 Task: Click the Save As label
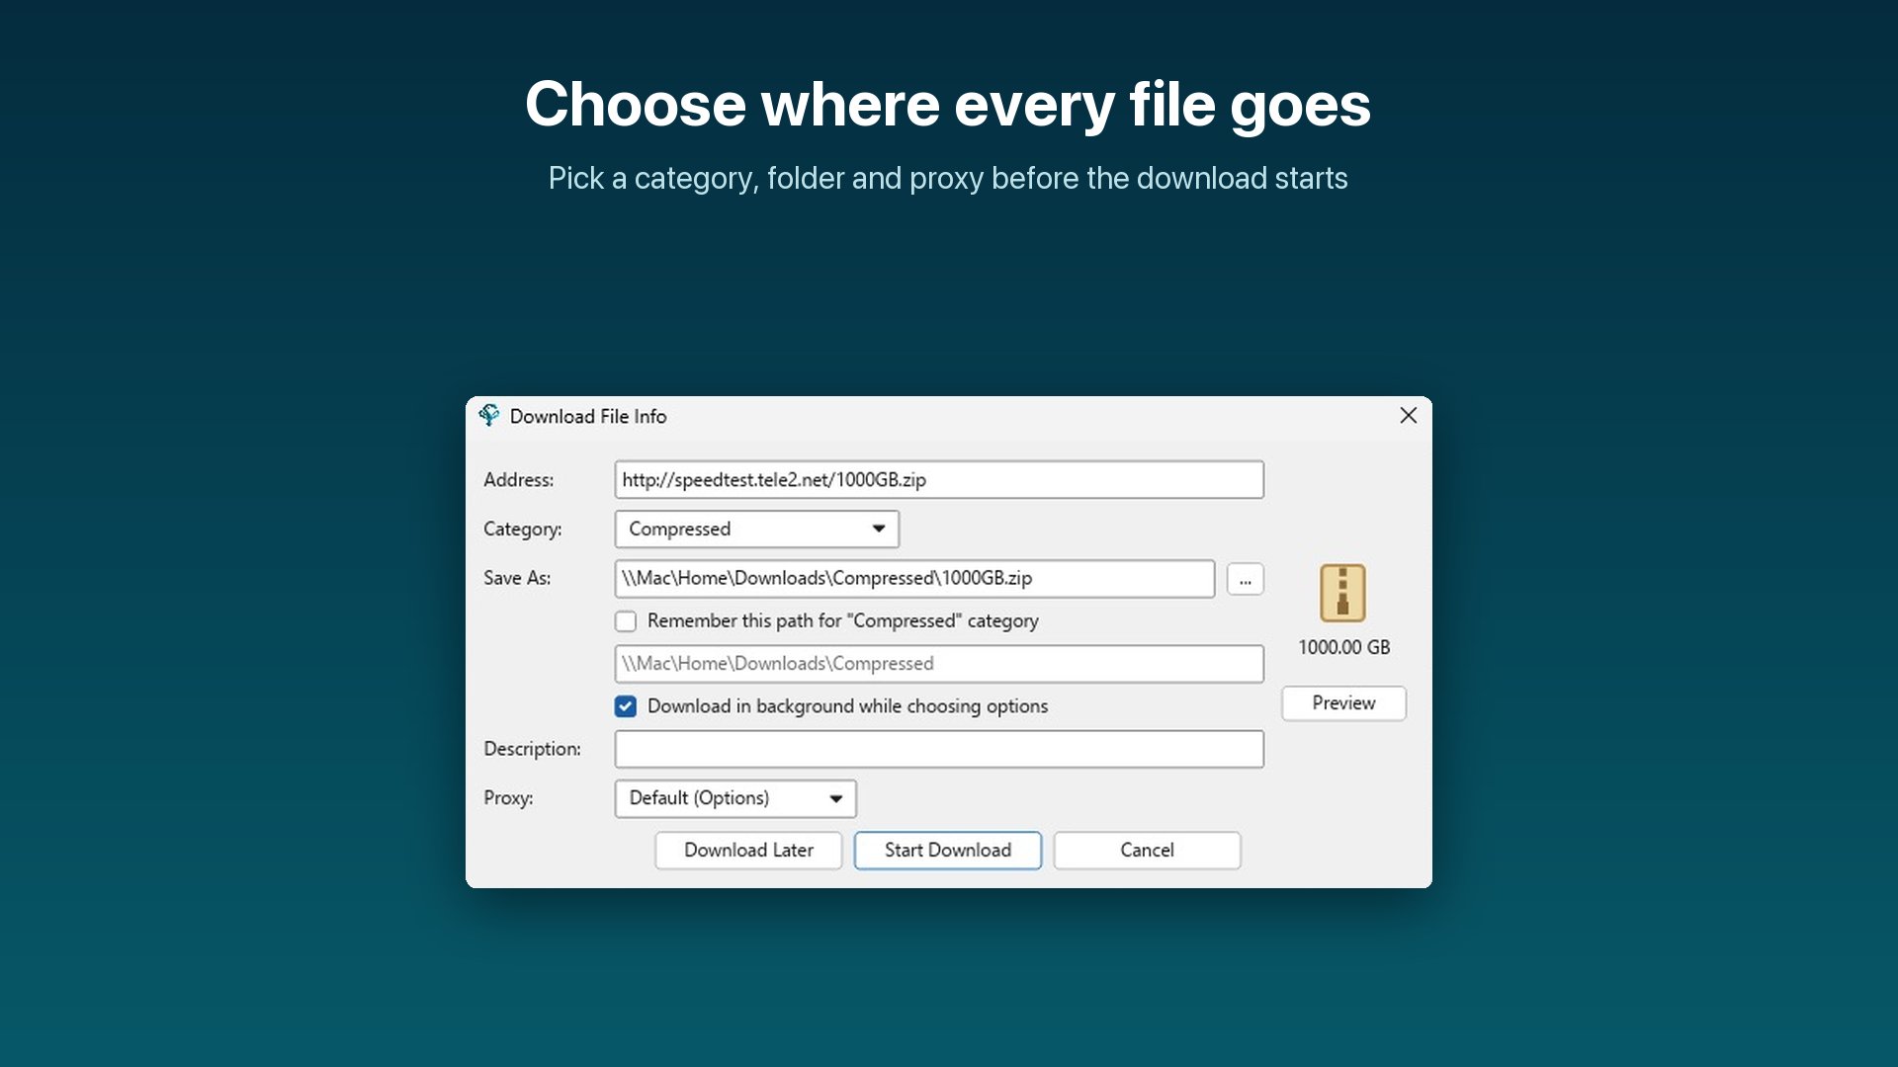point(517,578)
